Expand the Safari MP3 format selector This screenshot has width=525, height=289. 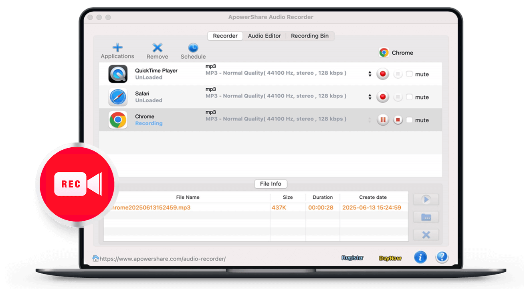(370, 97)
